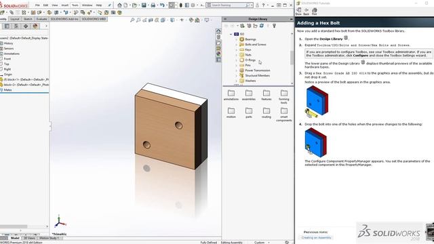
Task: Activate the Select cursor tool
Action: (x=172, y=5)
